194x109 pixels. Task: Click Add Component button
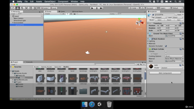165,73
